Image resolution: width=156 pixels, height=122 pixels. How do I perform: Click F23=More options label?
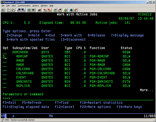pos(95,107)
